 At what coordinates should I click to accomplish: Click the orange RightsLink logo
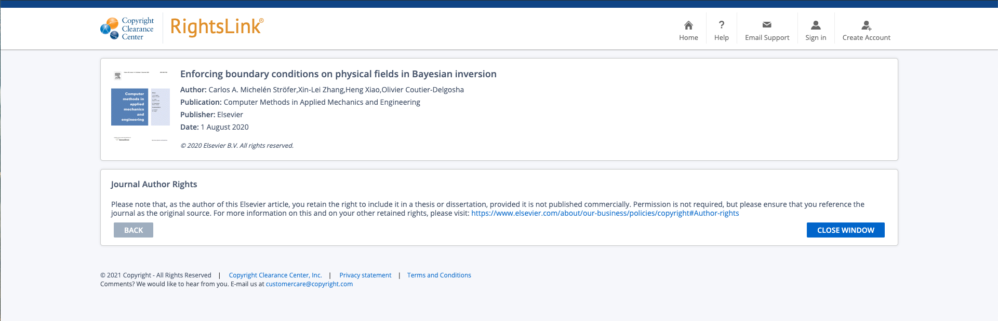pos(217,27)
